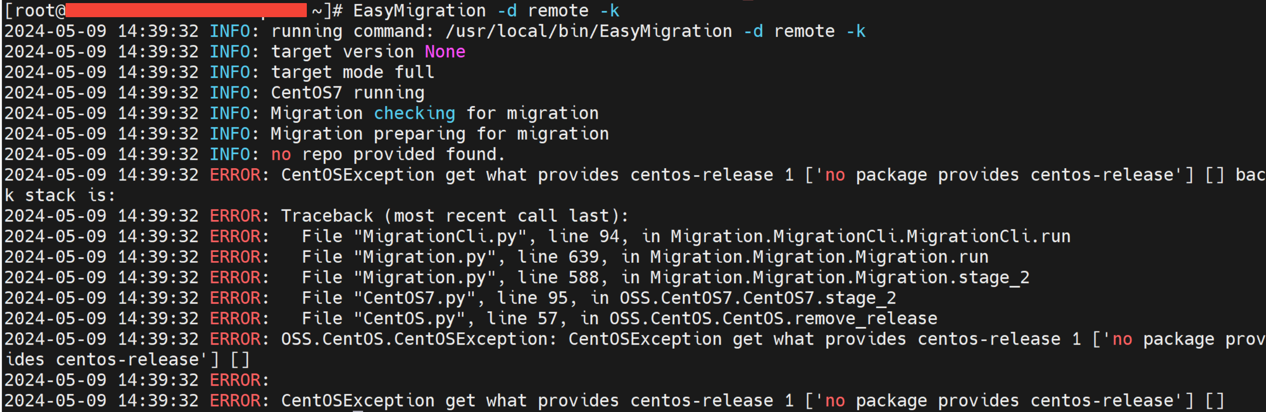
Task: Click the 'CentOS7 running' log text
Action: (x=347, y=93)
